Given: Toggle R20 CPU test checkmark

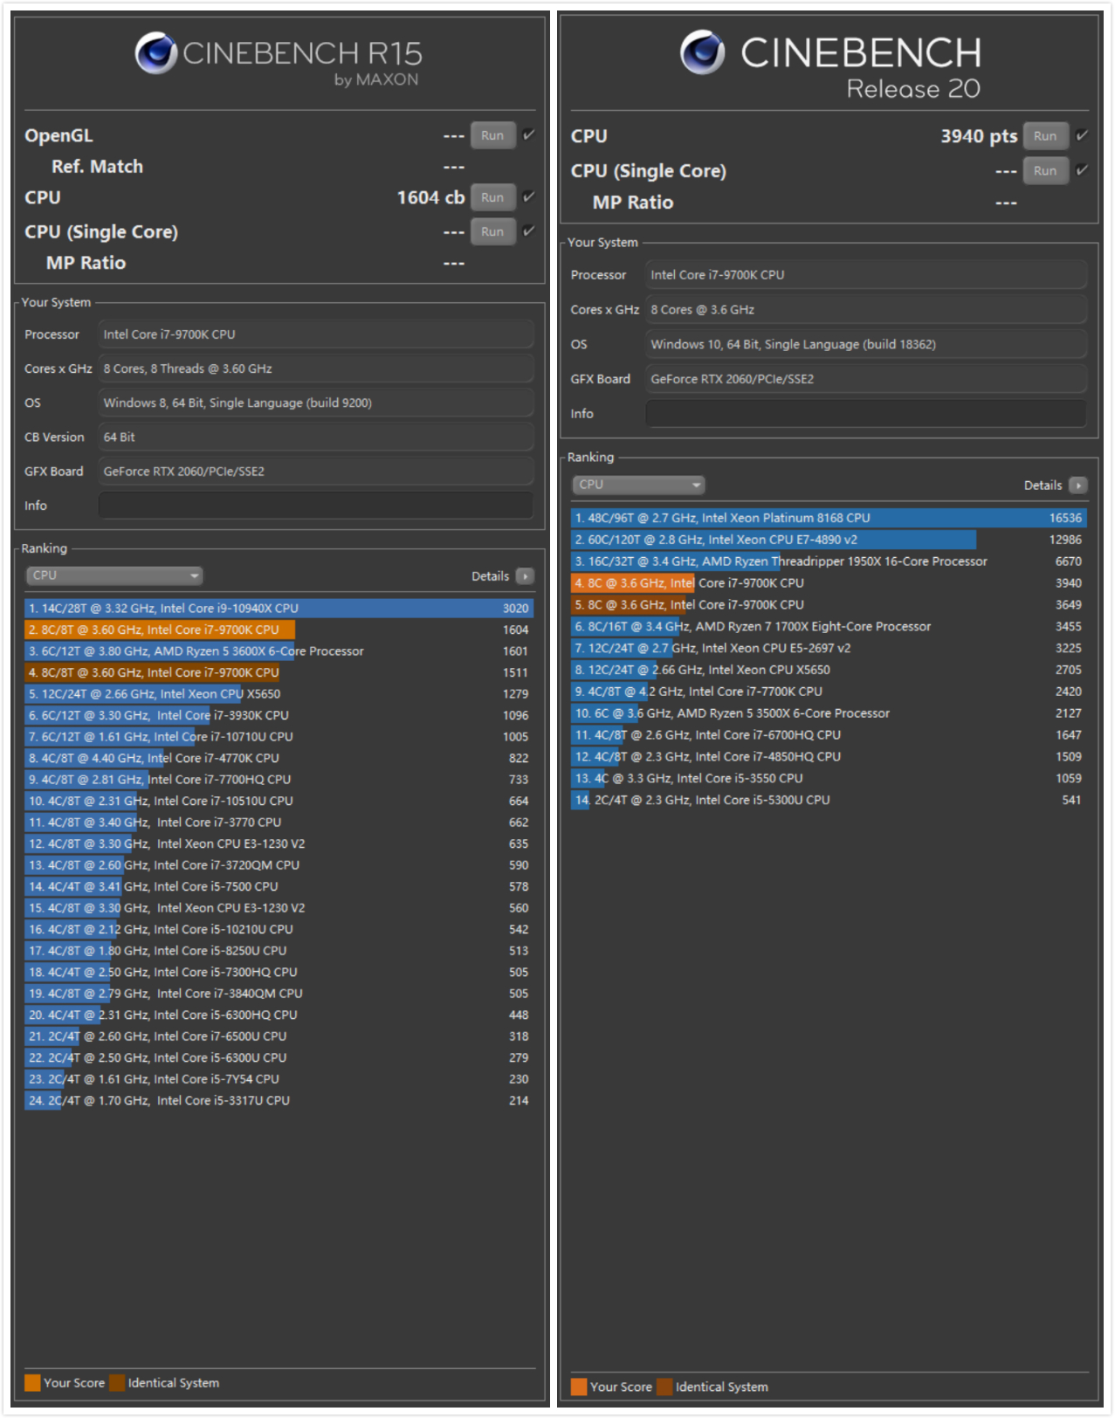Looking at the screenshot, I should point(1082,135).
